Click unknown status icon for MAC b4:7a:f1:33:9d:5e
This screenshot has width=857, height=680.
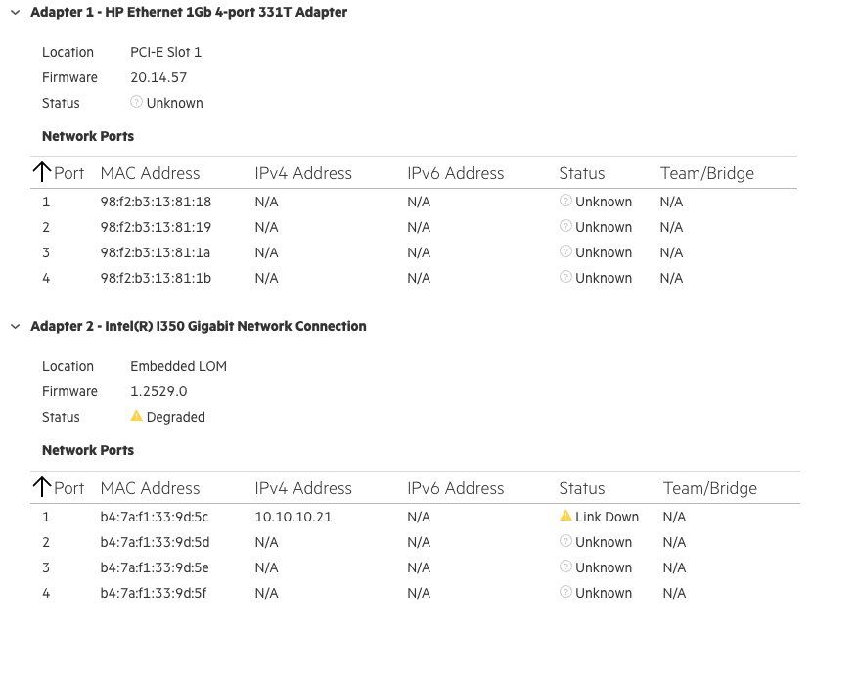click(x=565, y=567)
